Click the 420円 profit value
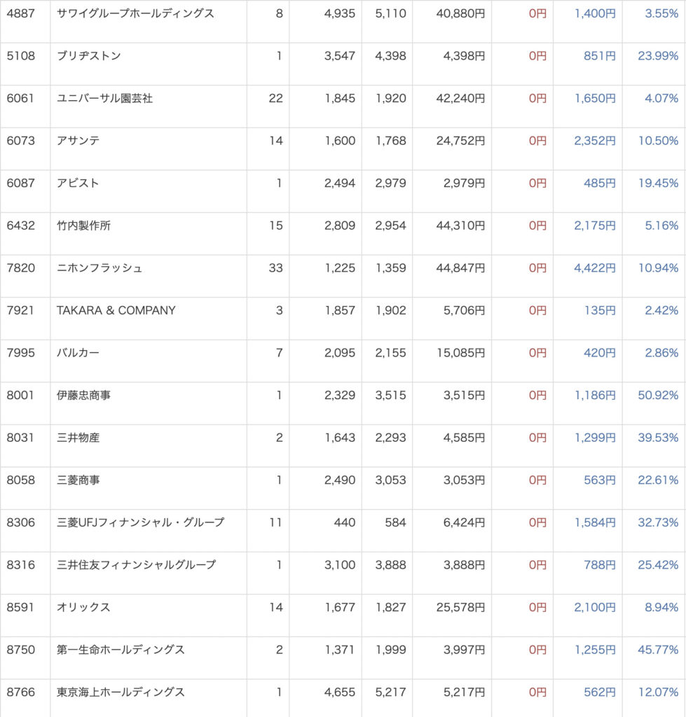Viewport: 686px width, 717px height. pos(600,353)
